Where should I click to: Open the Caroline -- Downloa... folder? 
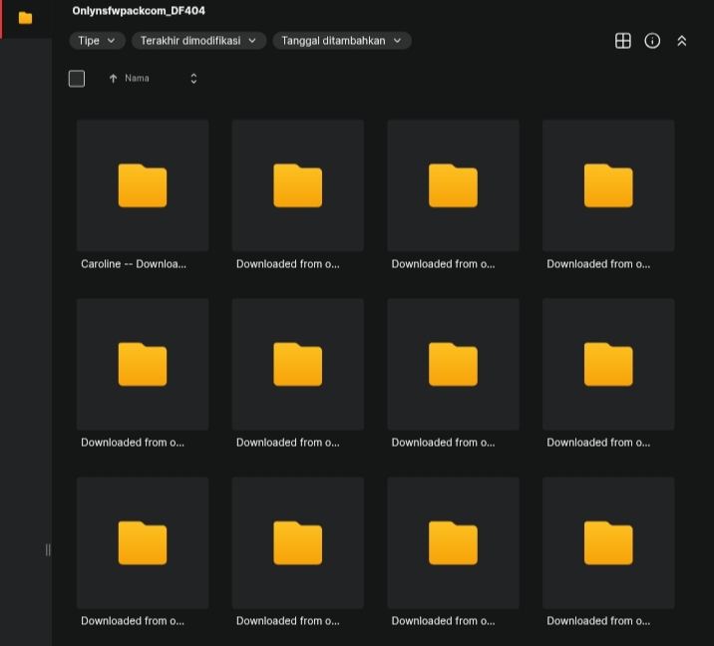point(143,185)
